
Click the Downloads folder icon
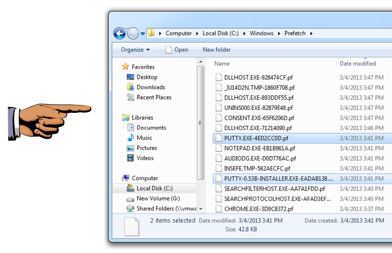(130, 87)
